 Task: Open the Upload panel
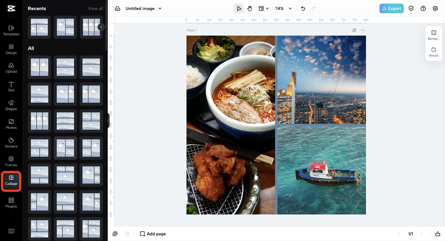click(11, 68)
